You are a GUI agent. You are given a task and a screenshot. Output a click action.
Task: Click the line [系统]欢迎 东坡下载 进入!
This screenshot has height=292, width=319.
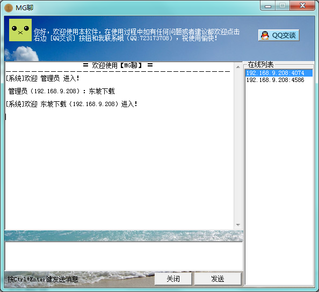click(x=71, y=104)
